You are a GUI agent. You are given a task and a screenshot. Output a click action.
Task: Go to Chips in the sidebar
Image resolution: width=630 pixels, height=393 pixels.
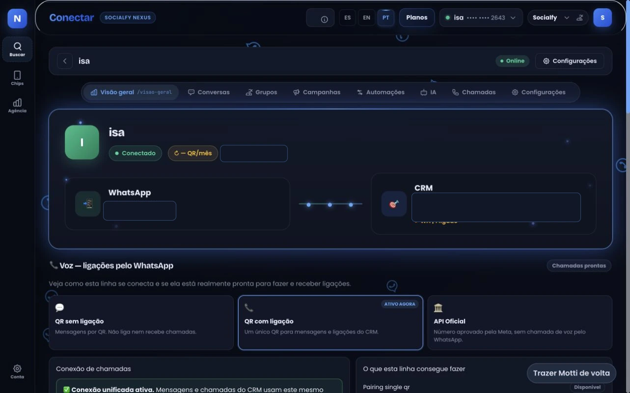(17, 78)
